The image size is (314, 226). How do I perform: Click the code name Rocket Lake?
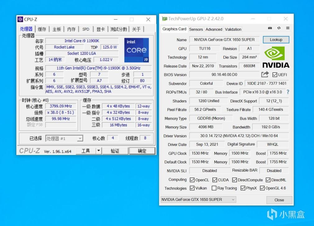pos(64,47)
